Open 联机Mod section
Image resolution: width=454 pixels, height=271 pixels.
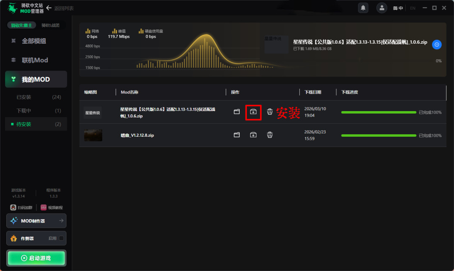point(35,60)
